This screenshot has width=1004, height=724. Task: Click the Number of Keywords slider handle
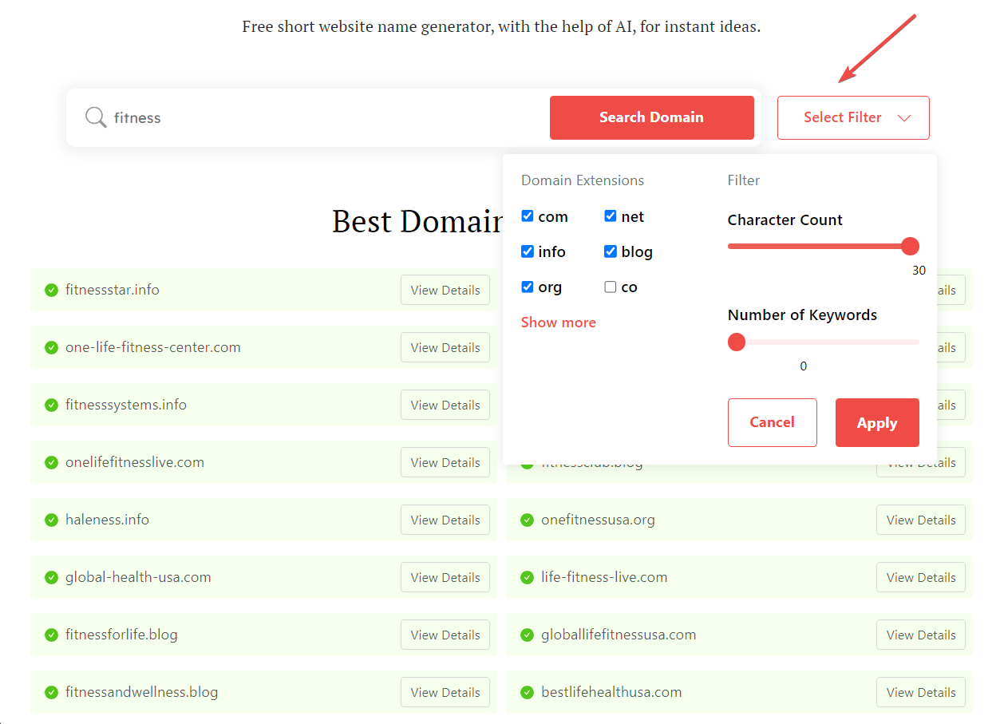(737, 342)
